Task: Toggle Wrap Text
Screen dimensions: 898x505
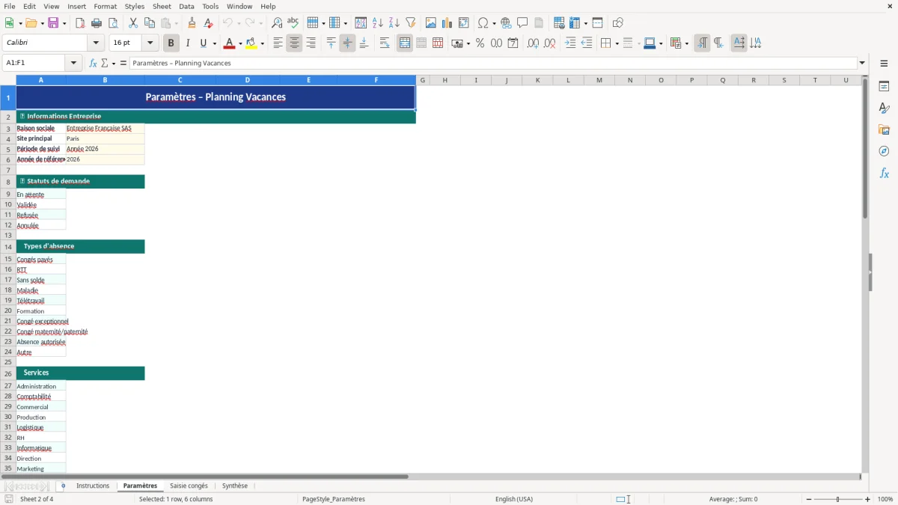Action: tap(385, 43)
